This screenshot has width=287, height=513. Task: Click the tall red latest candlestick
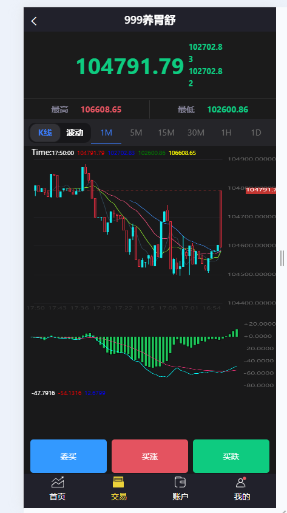click(221, 219)
